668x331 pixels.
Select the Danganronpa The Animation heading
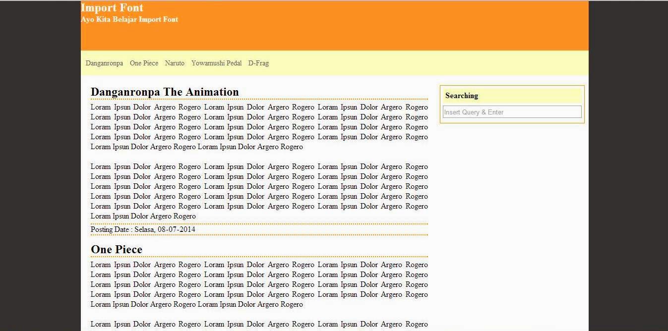[x=164, y=92]
